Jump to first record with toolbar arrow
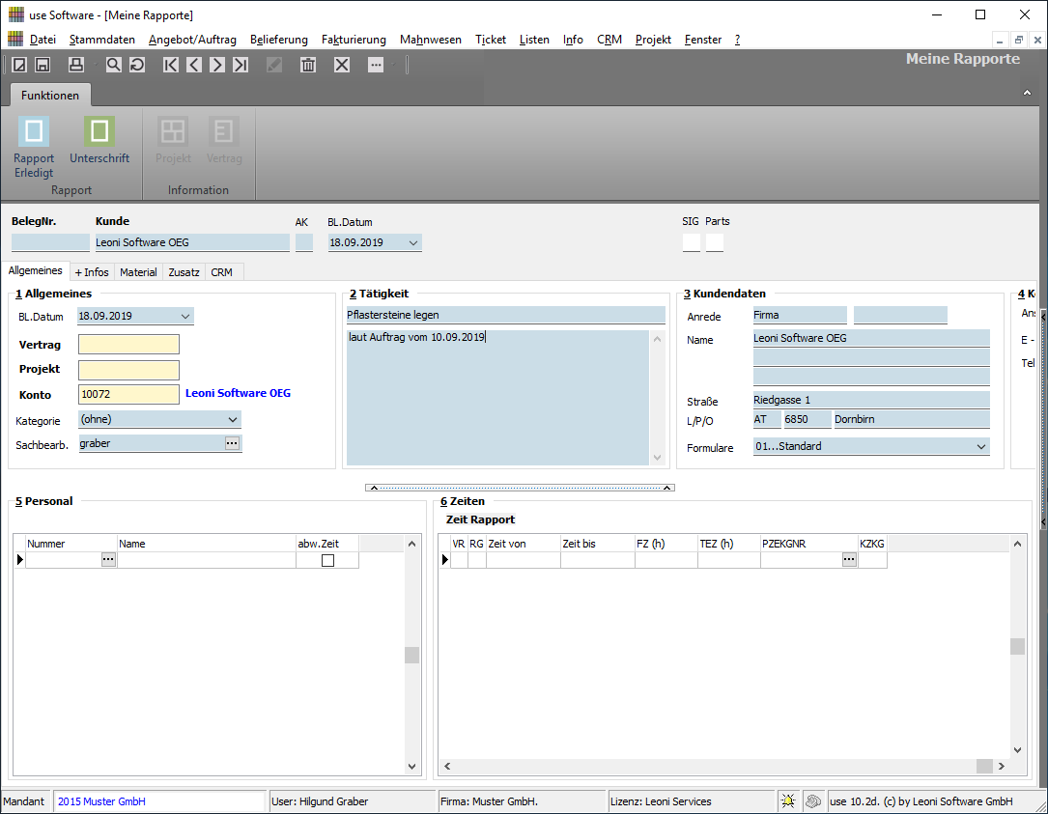 pyautogui.click(x=171, y=65)
